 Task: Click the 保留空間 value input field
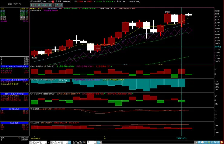(x=91, y=142)
